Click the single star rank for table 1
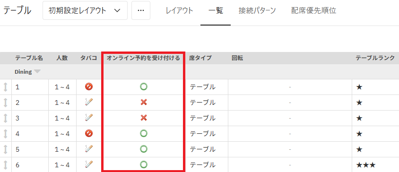Image resolution: width=399 pixels, height=172 pixels. pyautogui.click(x=359, y=87)
